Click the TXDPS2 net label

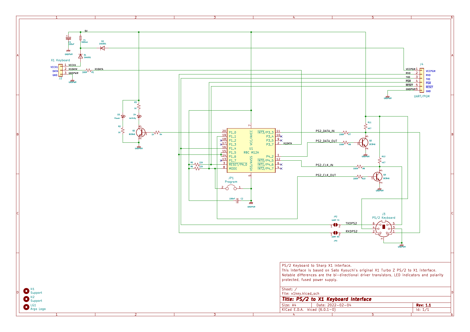(x=351, y=223)
